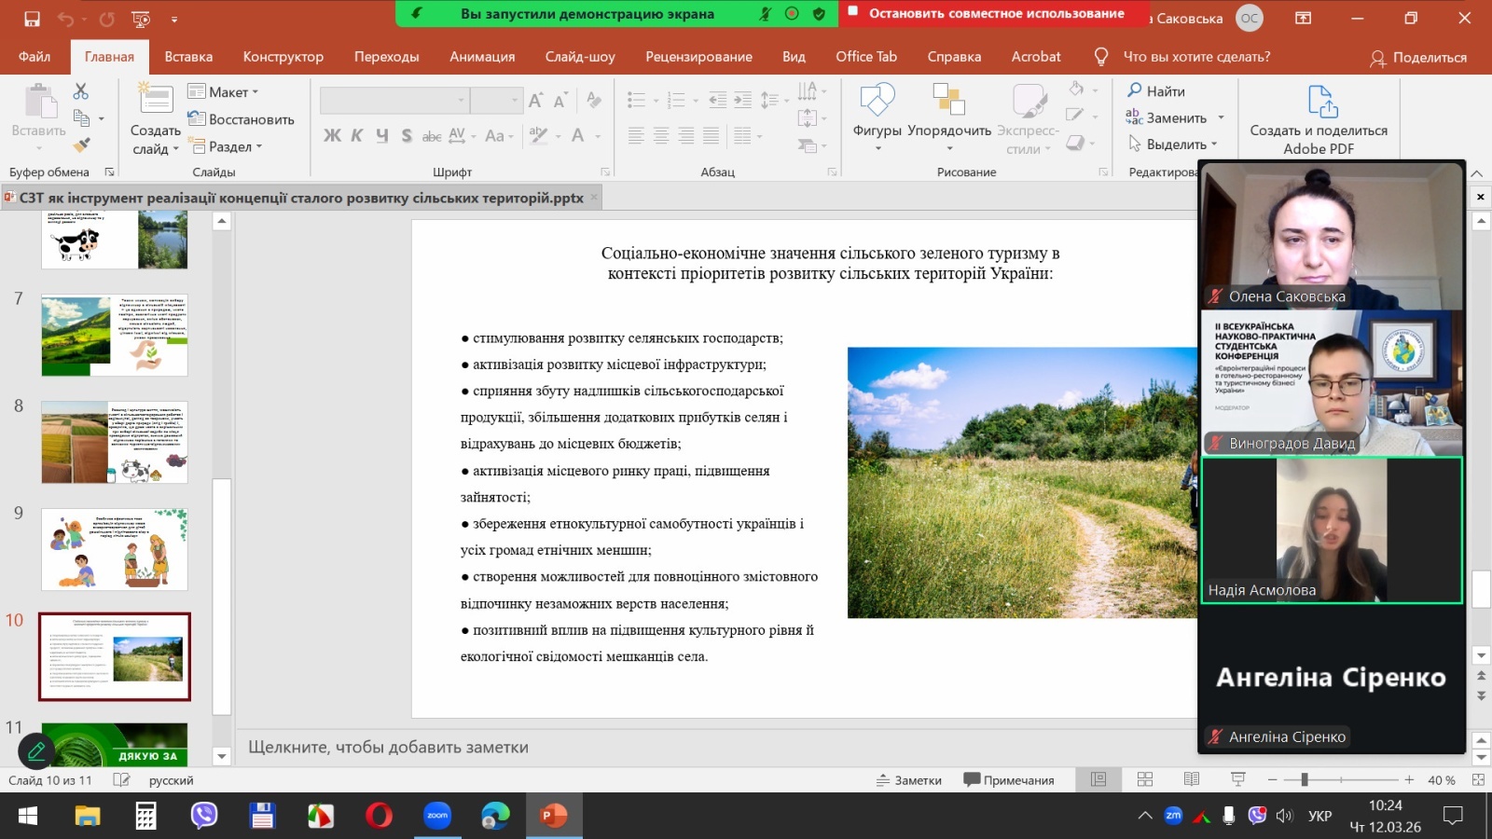Open the Insert (Вставка) ribbon tab

(188, 57)
